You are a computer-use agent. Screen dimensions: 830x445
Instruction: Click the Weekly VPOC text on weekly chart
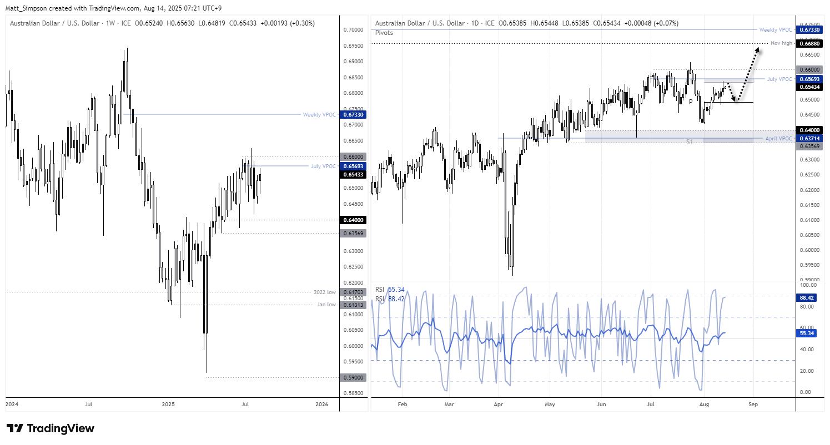pos(319,114)
